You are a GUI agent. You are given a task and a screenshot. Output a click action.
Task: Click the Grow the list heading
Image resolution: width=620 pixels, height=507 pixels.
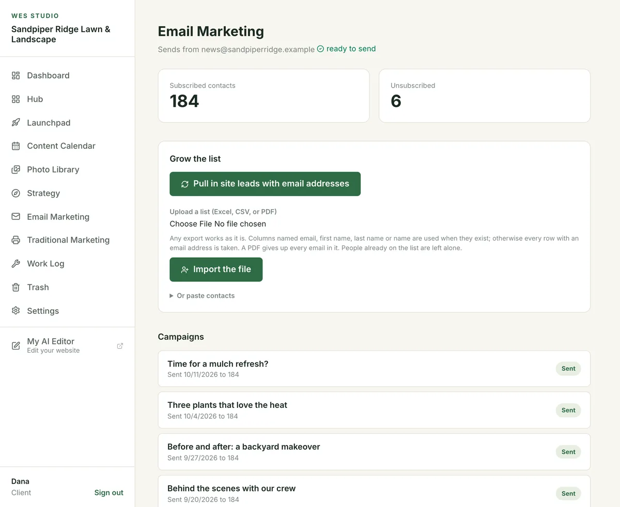(x=195, y=159)
